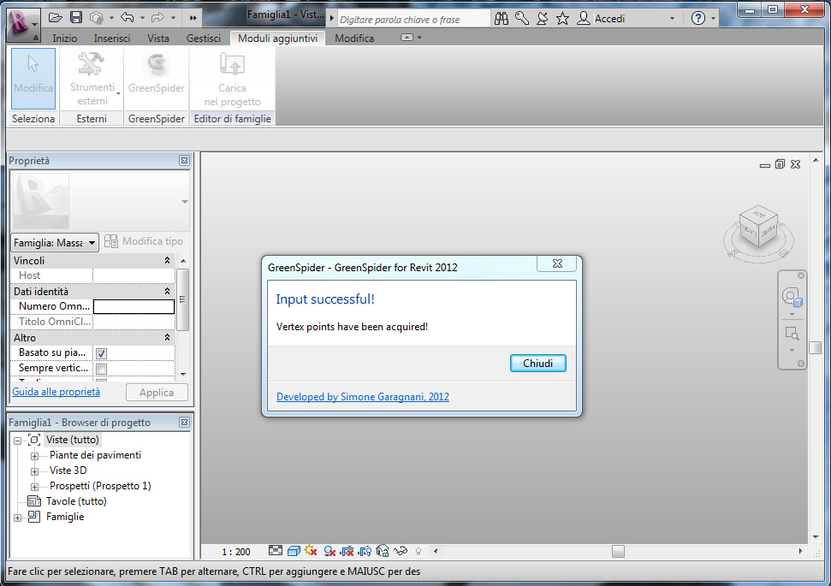
Task: Close the Proprietà panel
Action: (184, 161)
